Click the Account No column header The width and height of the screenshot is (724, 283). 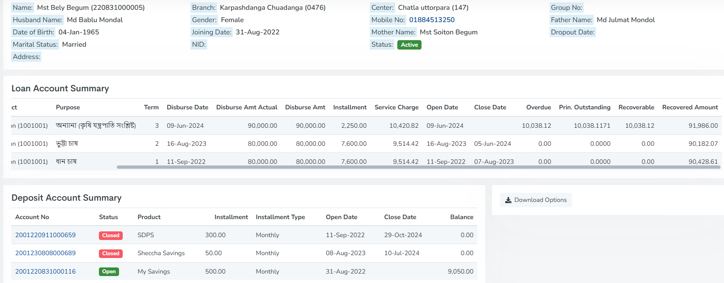click(x=32, y=217)
